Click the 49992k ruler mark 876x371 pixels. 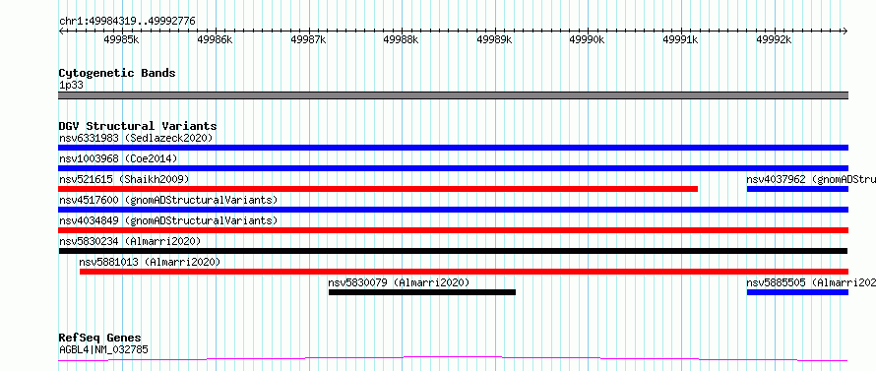coord(774,40)
